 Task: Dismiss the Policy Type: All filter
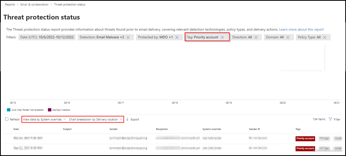point(325,37)
